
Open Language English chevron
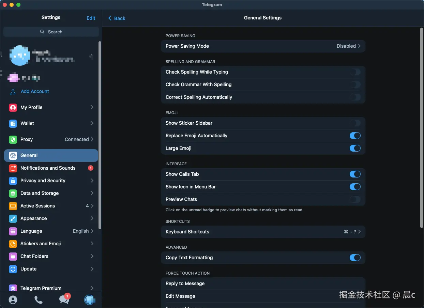pos(92,231)
